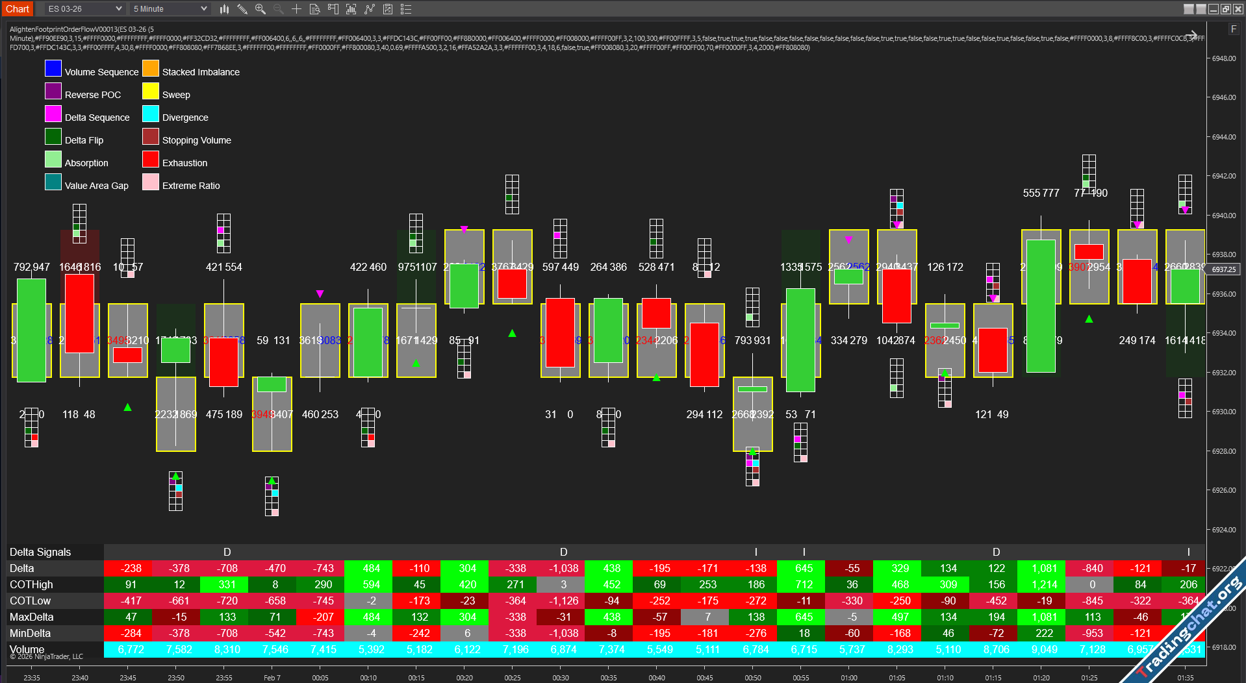Image resolution: width=1246 pixels, height=683 pixels.
Task: Open the Drawing Tools pencil menu
Action: click(x=242, y=9)
